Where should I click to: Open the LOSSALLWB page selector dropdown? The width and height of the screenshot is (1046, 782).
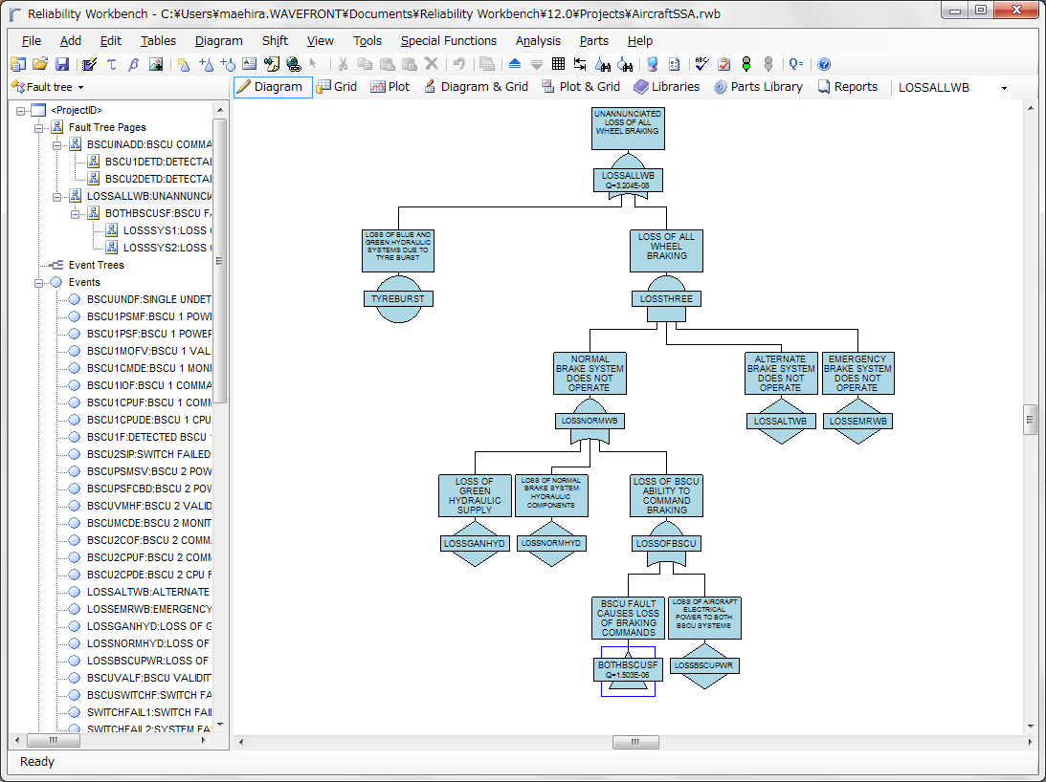pos(1003,88)
